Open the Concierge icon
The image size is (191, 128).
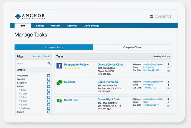tap(151, 17)
